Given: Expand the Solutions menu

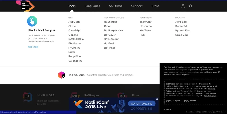Looking at the screenshot, I should tap(115, 6).
